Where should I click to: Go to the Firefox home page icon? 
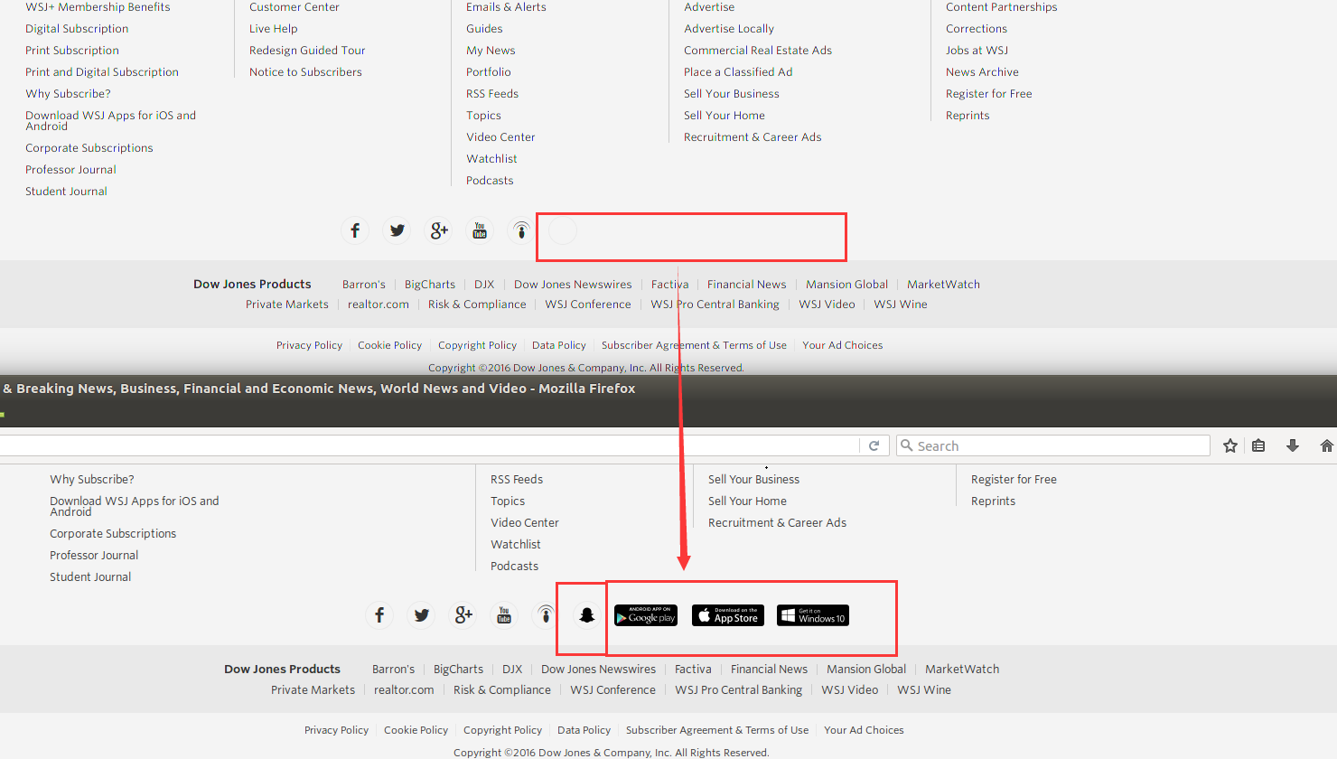coord(1326,445)
